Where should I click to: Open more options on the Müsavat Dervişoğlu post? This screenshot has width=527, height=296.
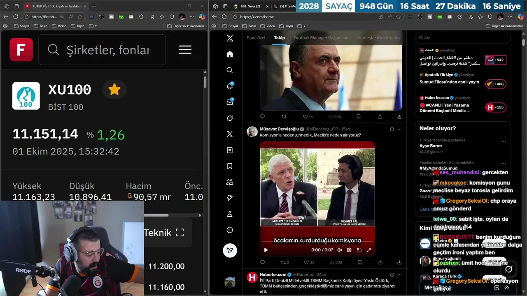coord(399,129)
